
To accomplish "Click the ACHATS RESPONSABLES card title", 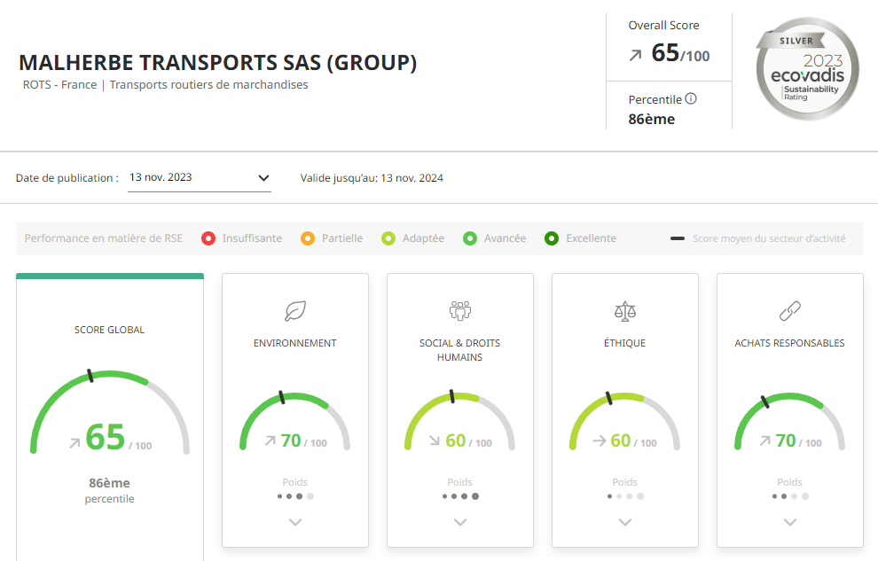I will [x=790, y=343].
